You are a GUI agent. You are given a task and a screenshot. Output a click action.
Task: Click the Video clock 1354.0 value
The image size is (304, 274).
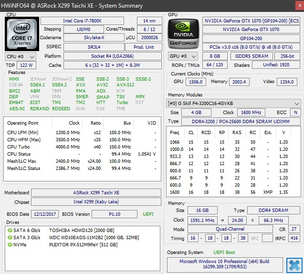point(287,82)
